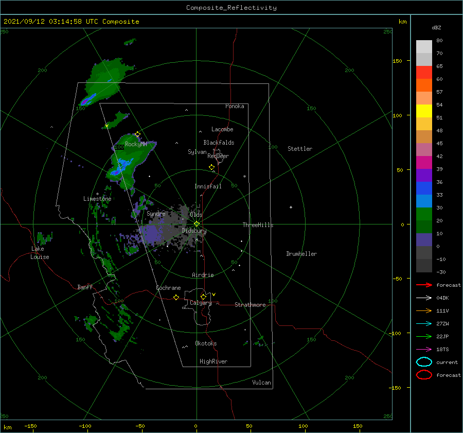The width and height of the screenshot is (463, 433).
Task: Click yellow diamond marker above RockyMH
Action: coord(137,134)
